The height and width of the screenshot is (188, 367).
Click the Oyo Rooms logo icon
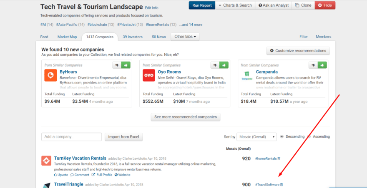tap(149, 75)
